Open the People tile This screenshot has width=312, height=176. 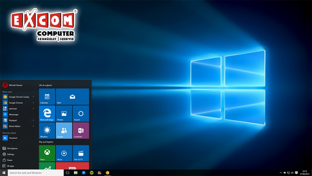(x=64, y=131)
